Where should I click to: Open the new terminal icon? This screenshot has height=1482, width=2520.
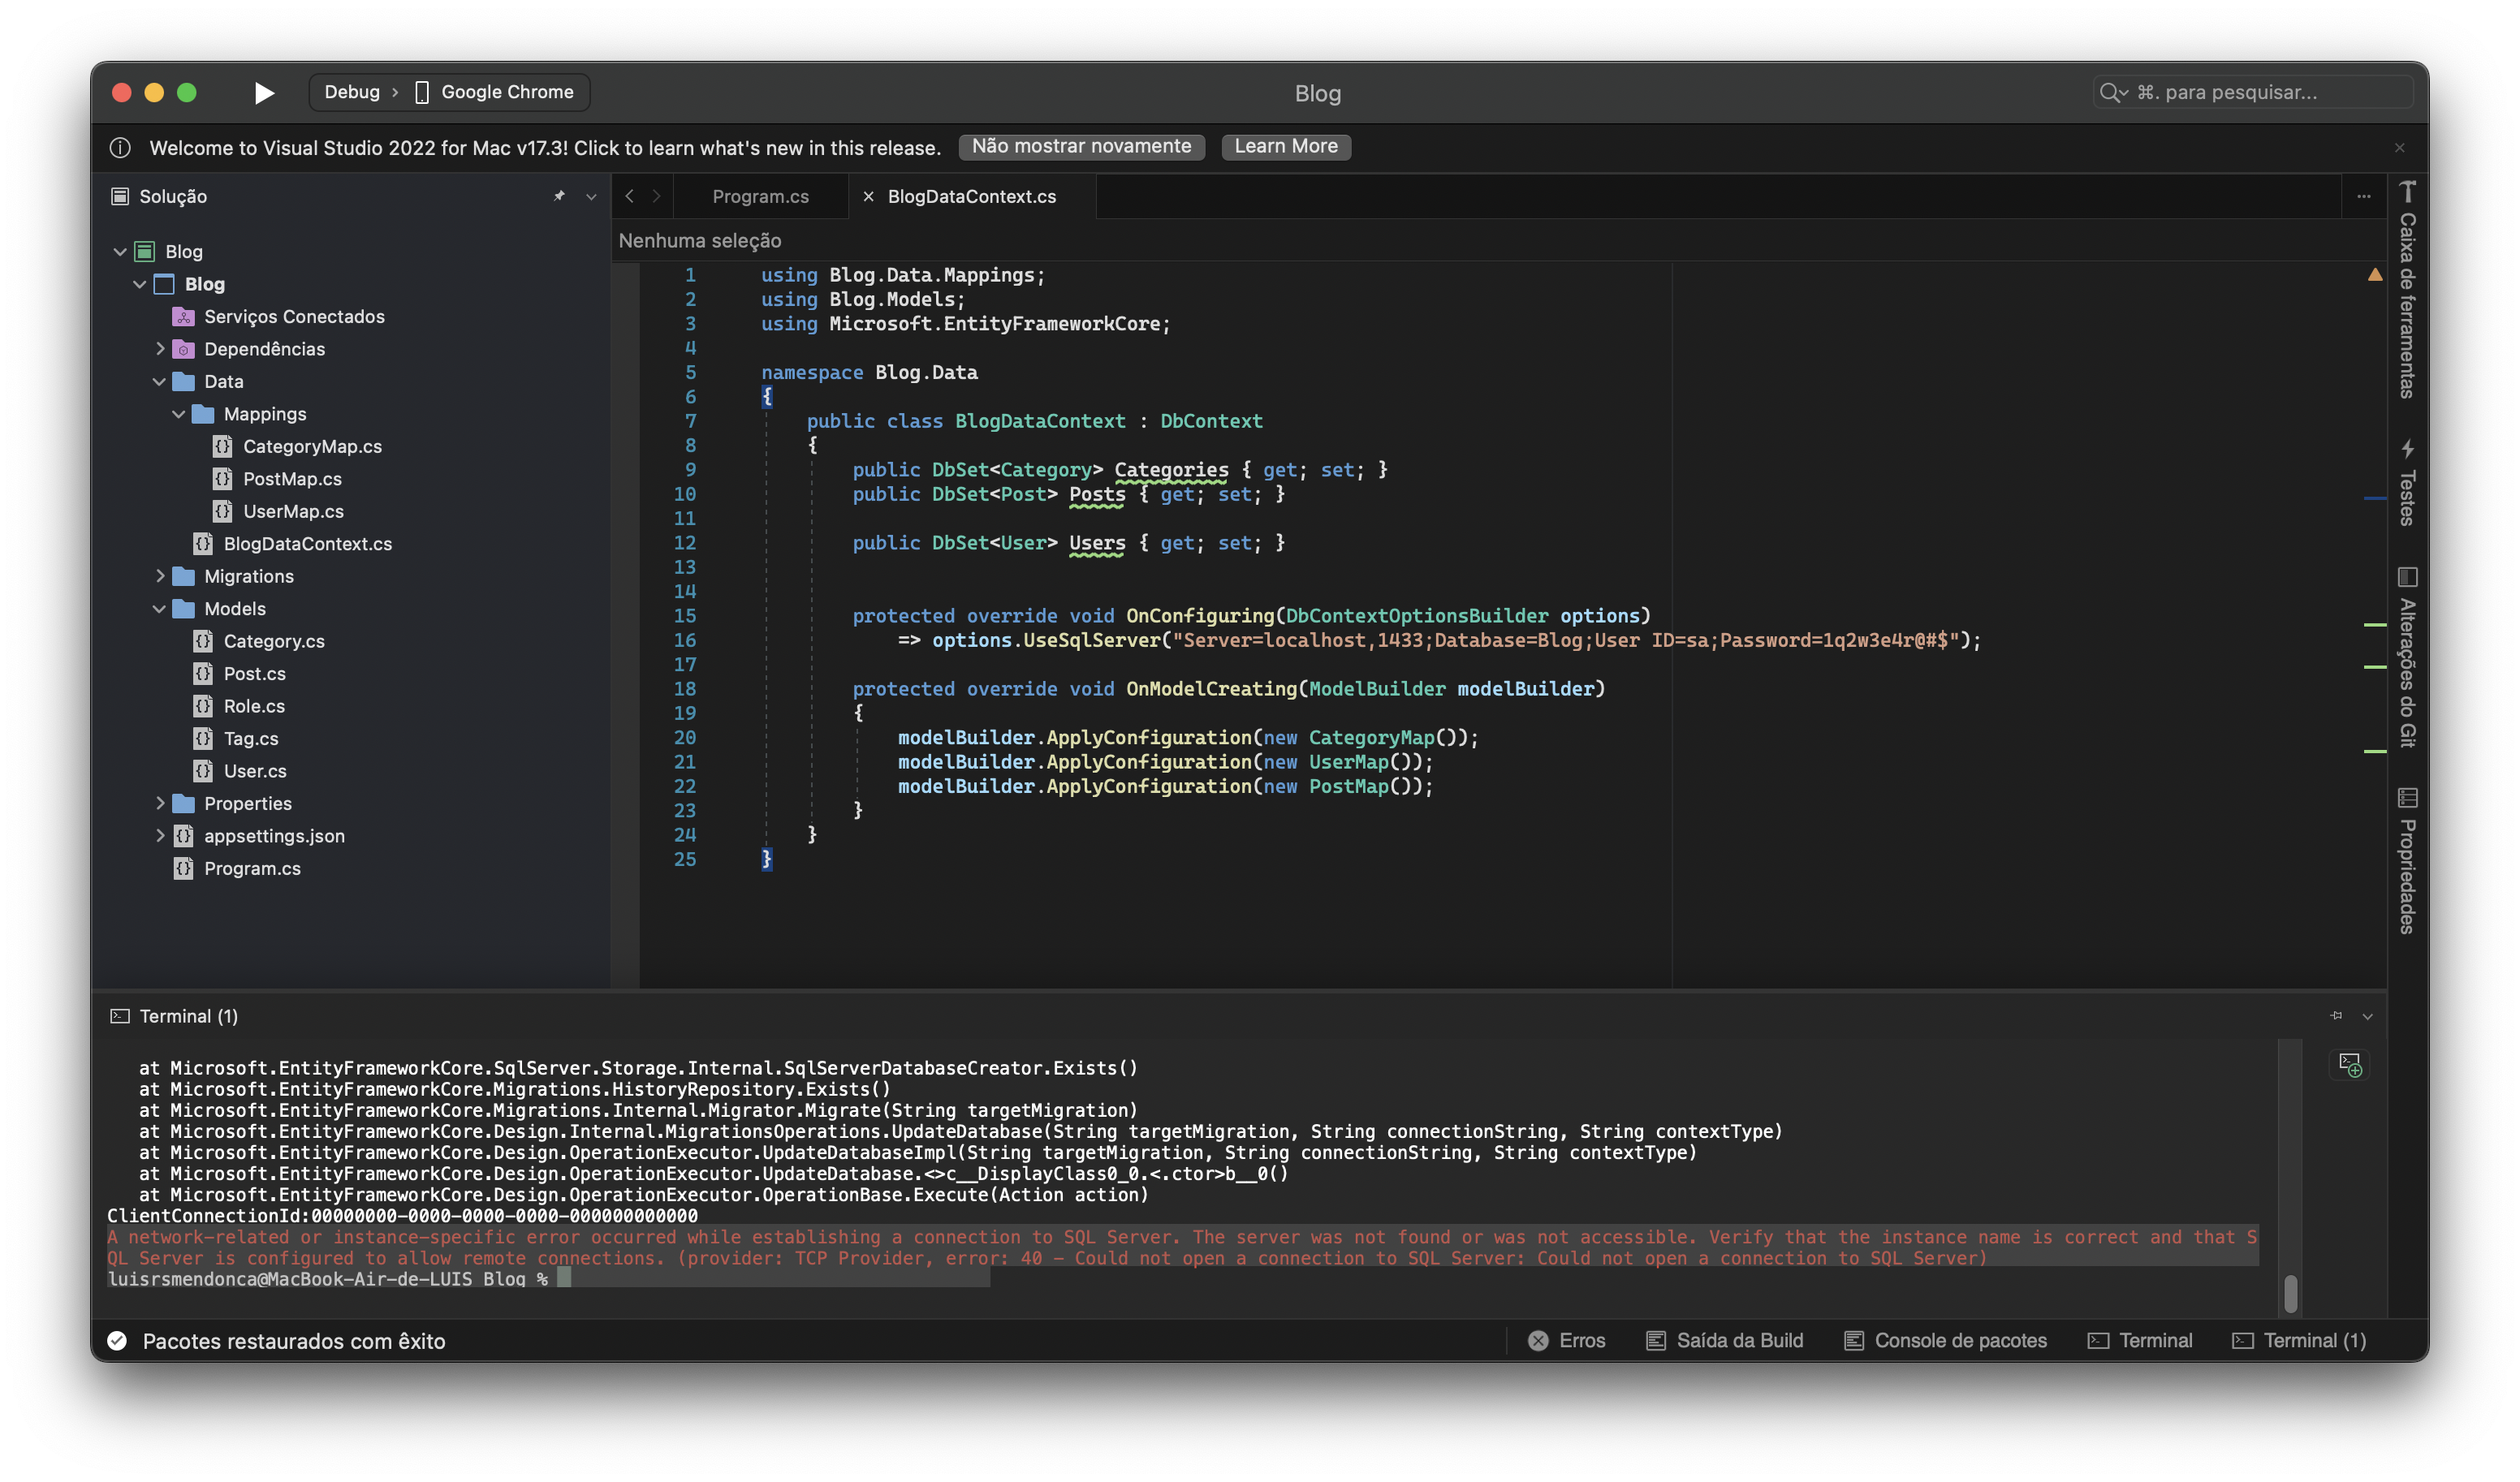[x=2350, y=1065]
